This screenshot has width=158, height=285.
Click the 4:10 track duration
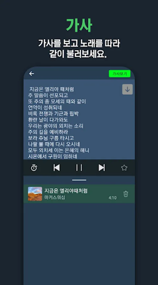(x=112, y=198)
